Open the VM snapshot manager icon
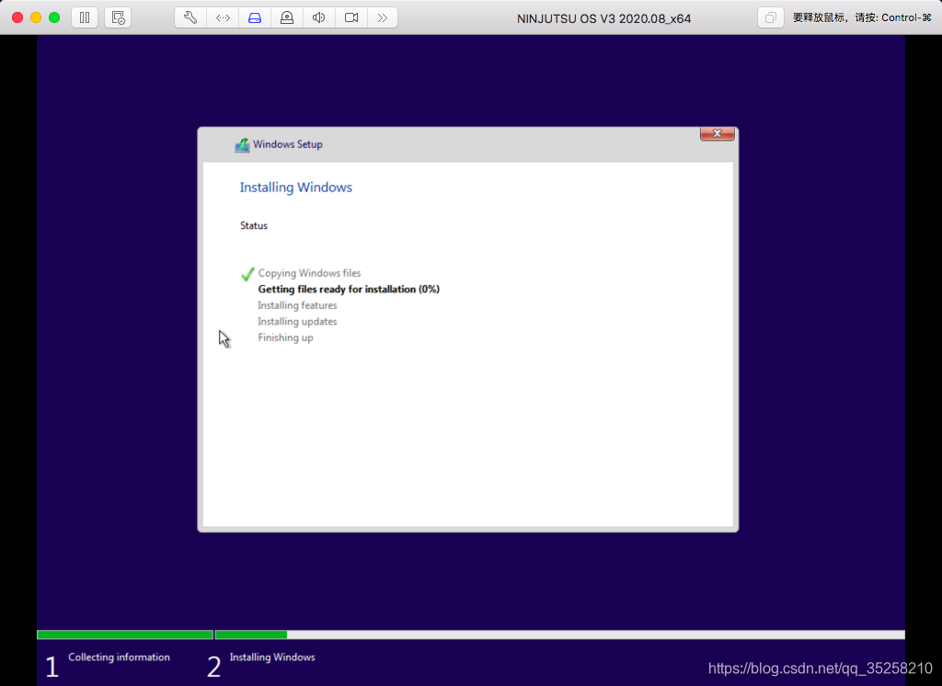The width and height of the screenshot is (942, 686). tap(118, 17)
